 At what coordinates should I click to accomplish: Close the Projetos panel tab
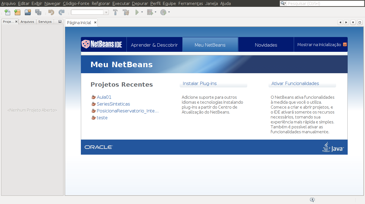pyautogui.click(x=16, y=21)
